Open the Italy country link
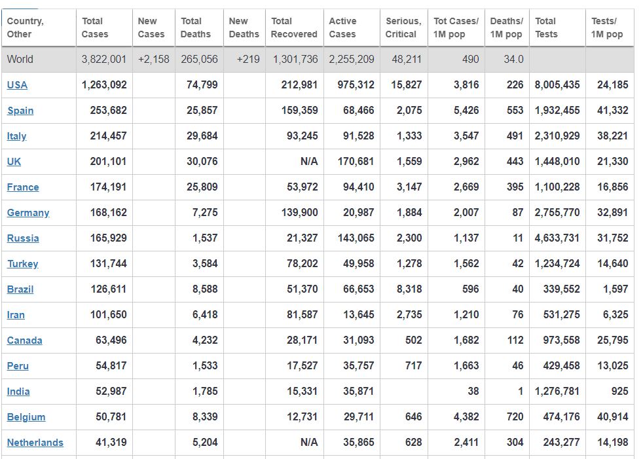643x459 pixels. click(16, 136)
